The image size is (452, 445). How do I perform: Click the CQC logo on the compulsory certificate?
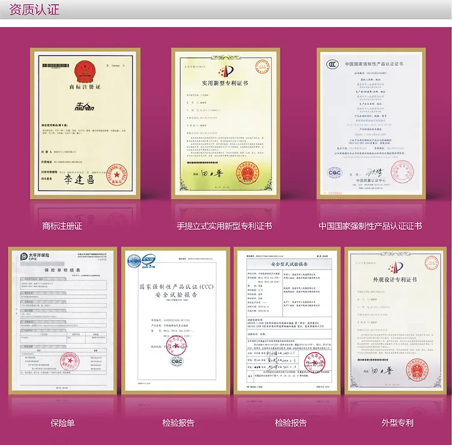[x=334, y=172]
